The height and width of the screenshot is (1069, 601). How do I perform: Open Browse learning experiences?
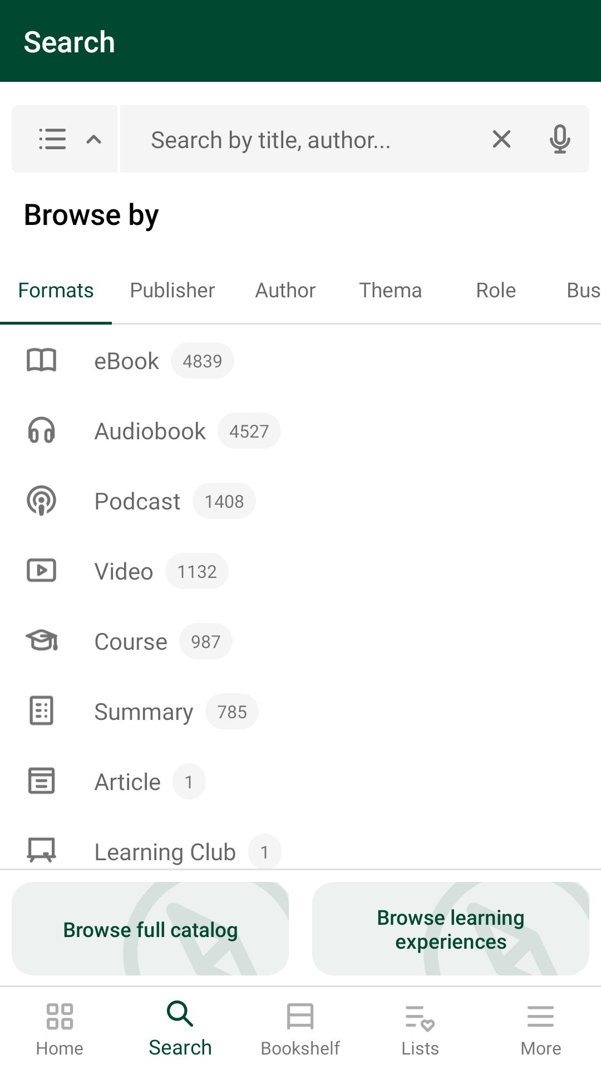click(x=451, y=929)
